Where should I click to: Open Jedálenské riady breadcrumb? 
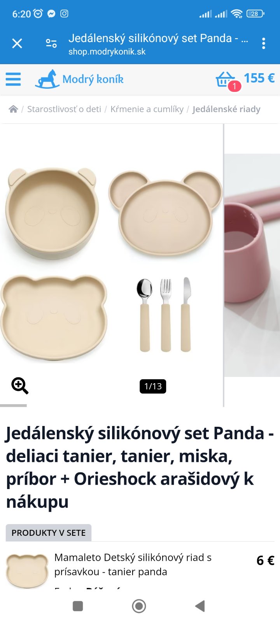click(x=226, y=109)
